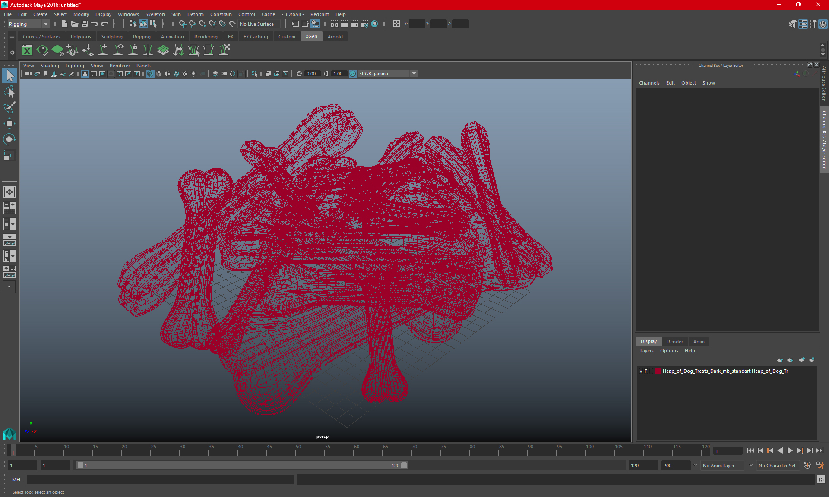Select the Rotate tool
This screenshot has height=497, width=829.
pyautogui.click(x=9, y=139)
